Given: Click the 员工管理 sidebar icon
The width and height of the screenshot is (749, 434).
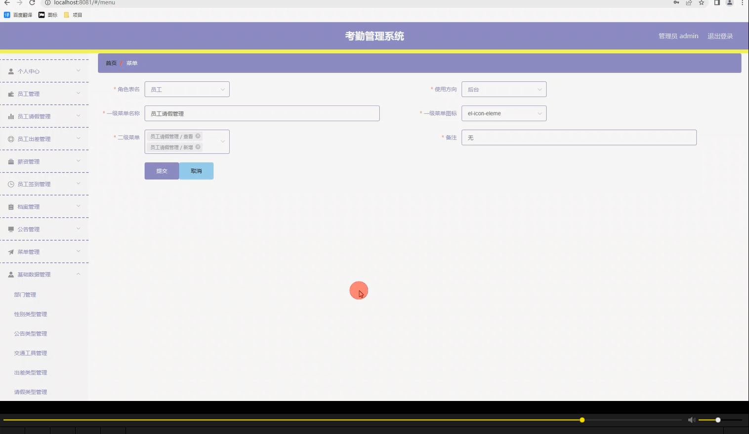Looking at the screenshot, I should pyautogui.click(x=11, y=94).
